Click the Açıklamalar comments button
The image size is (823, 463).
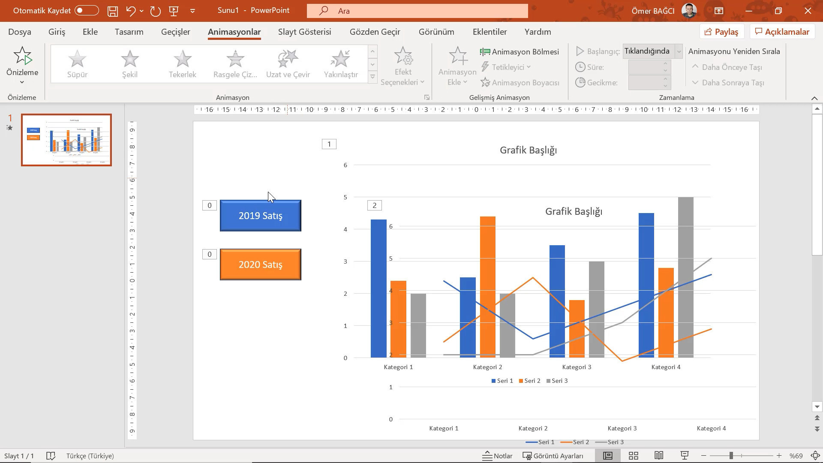tap(782, 32)
